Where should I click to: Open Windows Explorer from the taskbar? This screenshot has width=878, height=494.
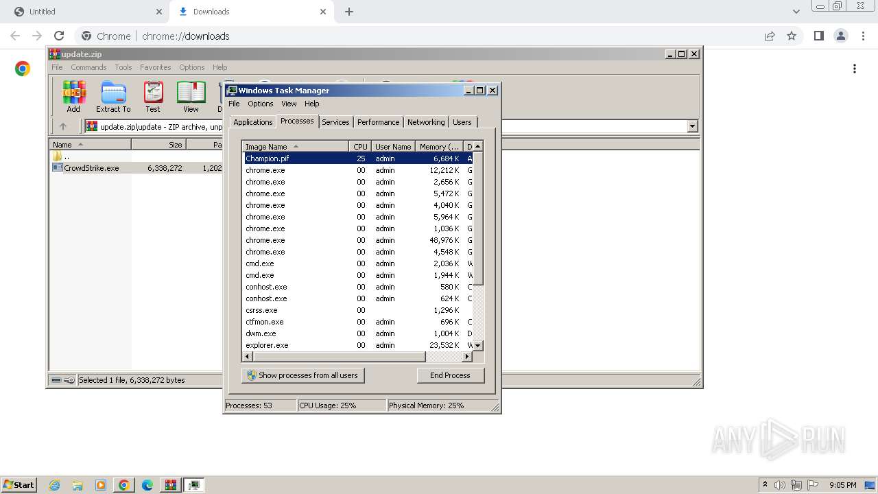(x=78, y=485)
